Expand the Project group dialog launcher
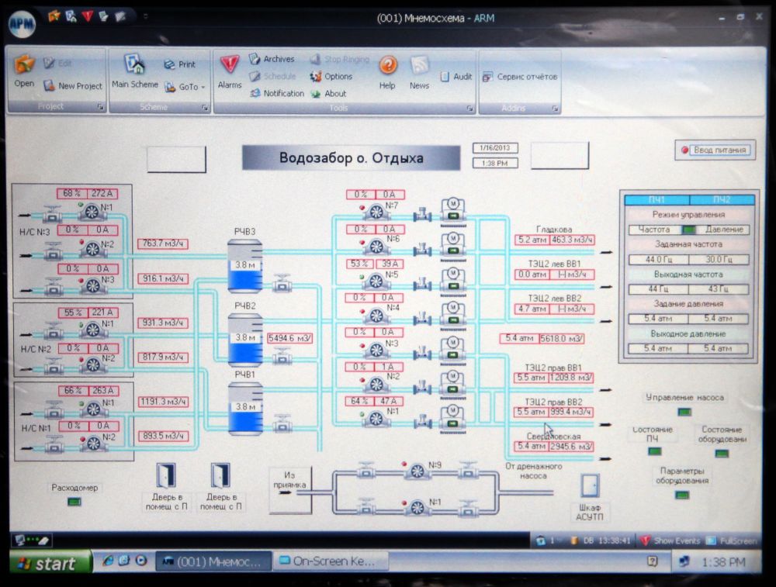This screenshot has height=587, width=776. point(100,108)
